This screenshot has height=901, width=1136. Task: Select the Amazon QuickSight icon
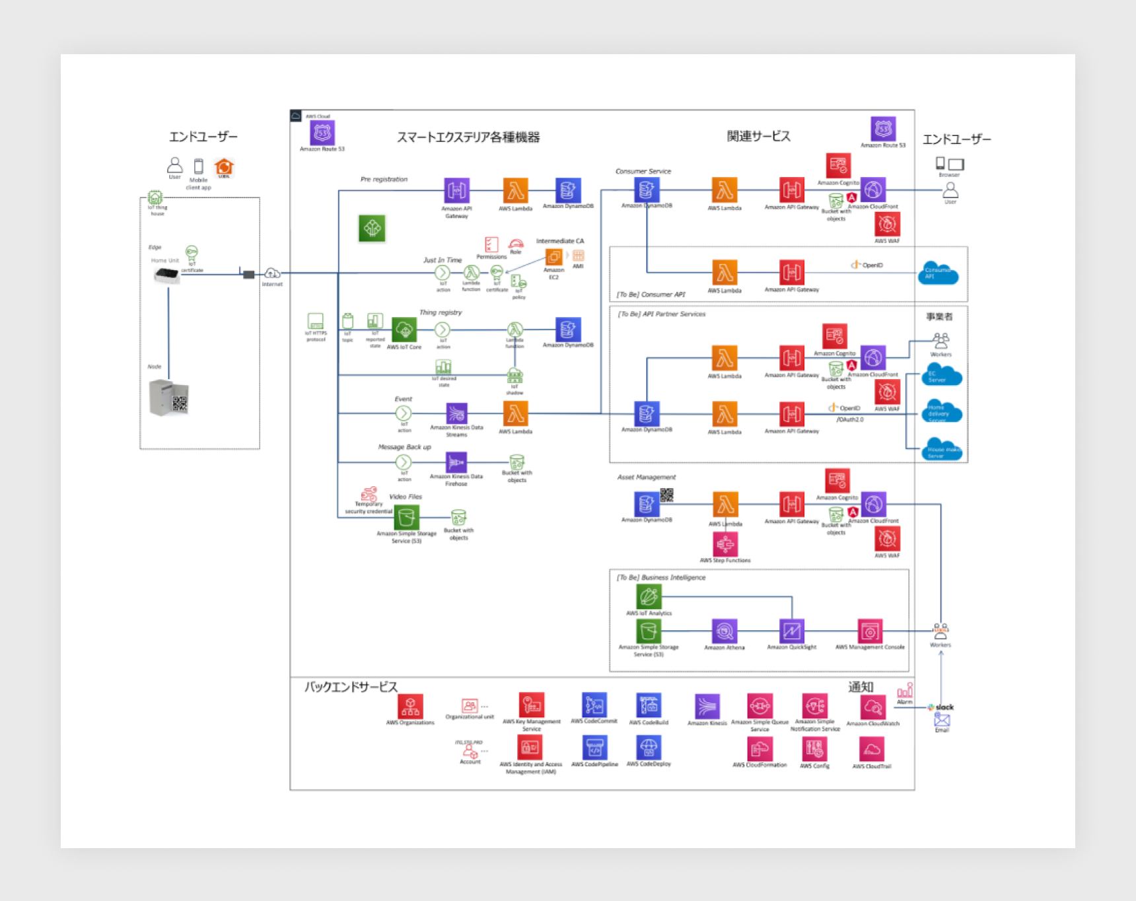[791, 631]
